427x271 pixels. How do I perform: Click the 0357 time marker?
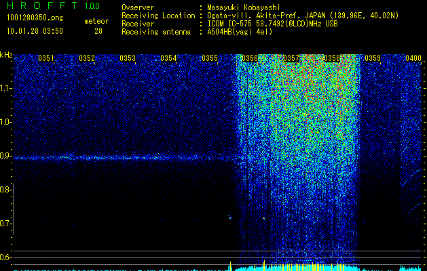pyautogui.click(x=291, y=58)
